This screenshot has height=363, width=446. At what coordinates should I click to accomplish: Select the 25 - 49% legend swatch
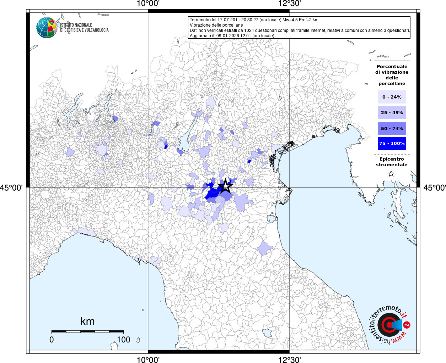click(x=392, y=112)
